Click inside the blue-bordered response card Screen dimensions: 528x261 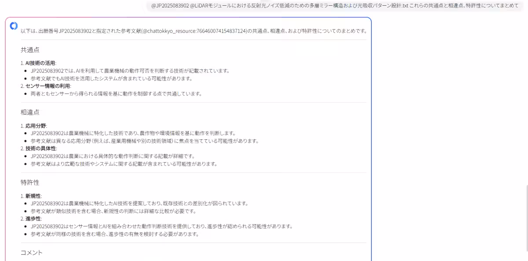click(x=189, y=132)
